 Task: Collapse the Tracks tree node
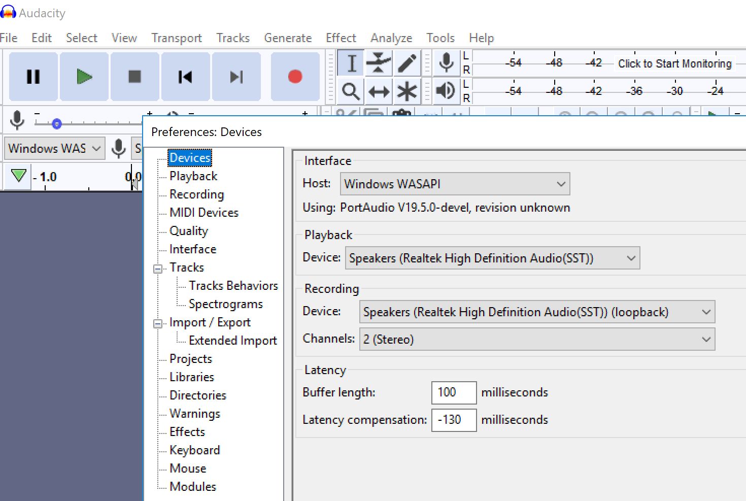158,269
